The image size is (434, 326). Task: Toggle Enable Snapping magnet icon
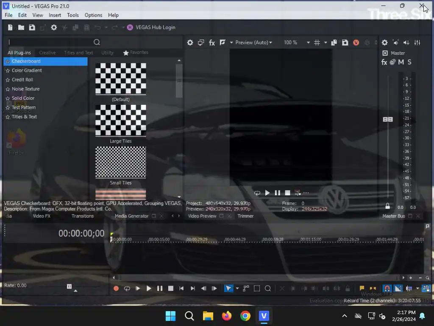(x=387, y=289)
